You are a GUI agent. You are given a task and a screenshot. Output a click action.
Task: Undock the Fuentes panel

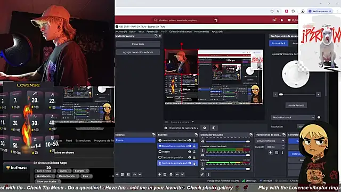click(x=196, y=135)
